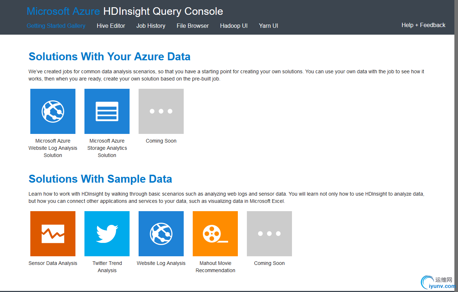Open the Twitter Trend Analysis tile
Image resolution: width=458 pixels, height=292 pixels.
tap(107, 234)
